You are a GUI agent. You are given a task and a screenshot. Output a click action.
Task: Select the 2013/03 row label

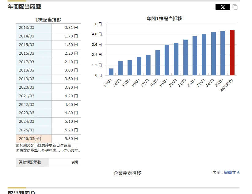26,28
